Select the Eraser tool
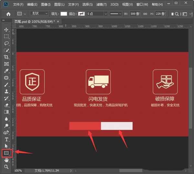This screenshot has height=174, width=194. point(6,105)
